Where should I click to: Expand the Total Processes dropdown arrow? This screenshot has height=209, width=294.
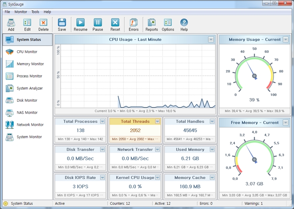point(103,122)
